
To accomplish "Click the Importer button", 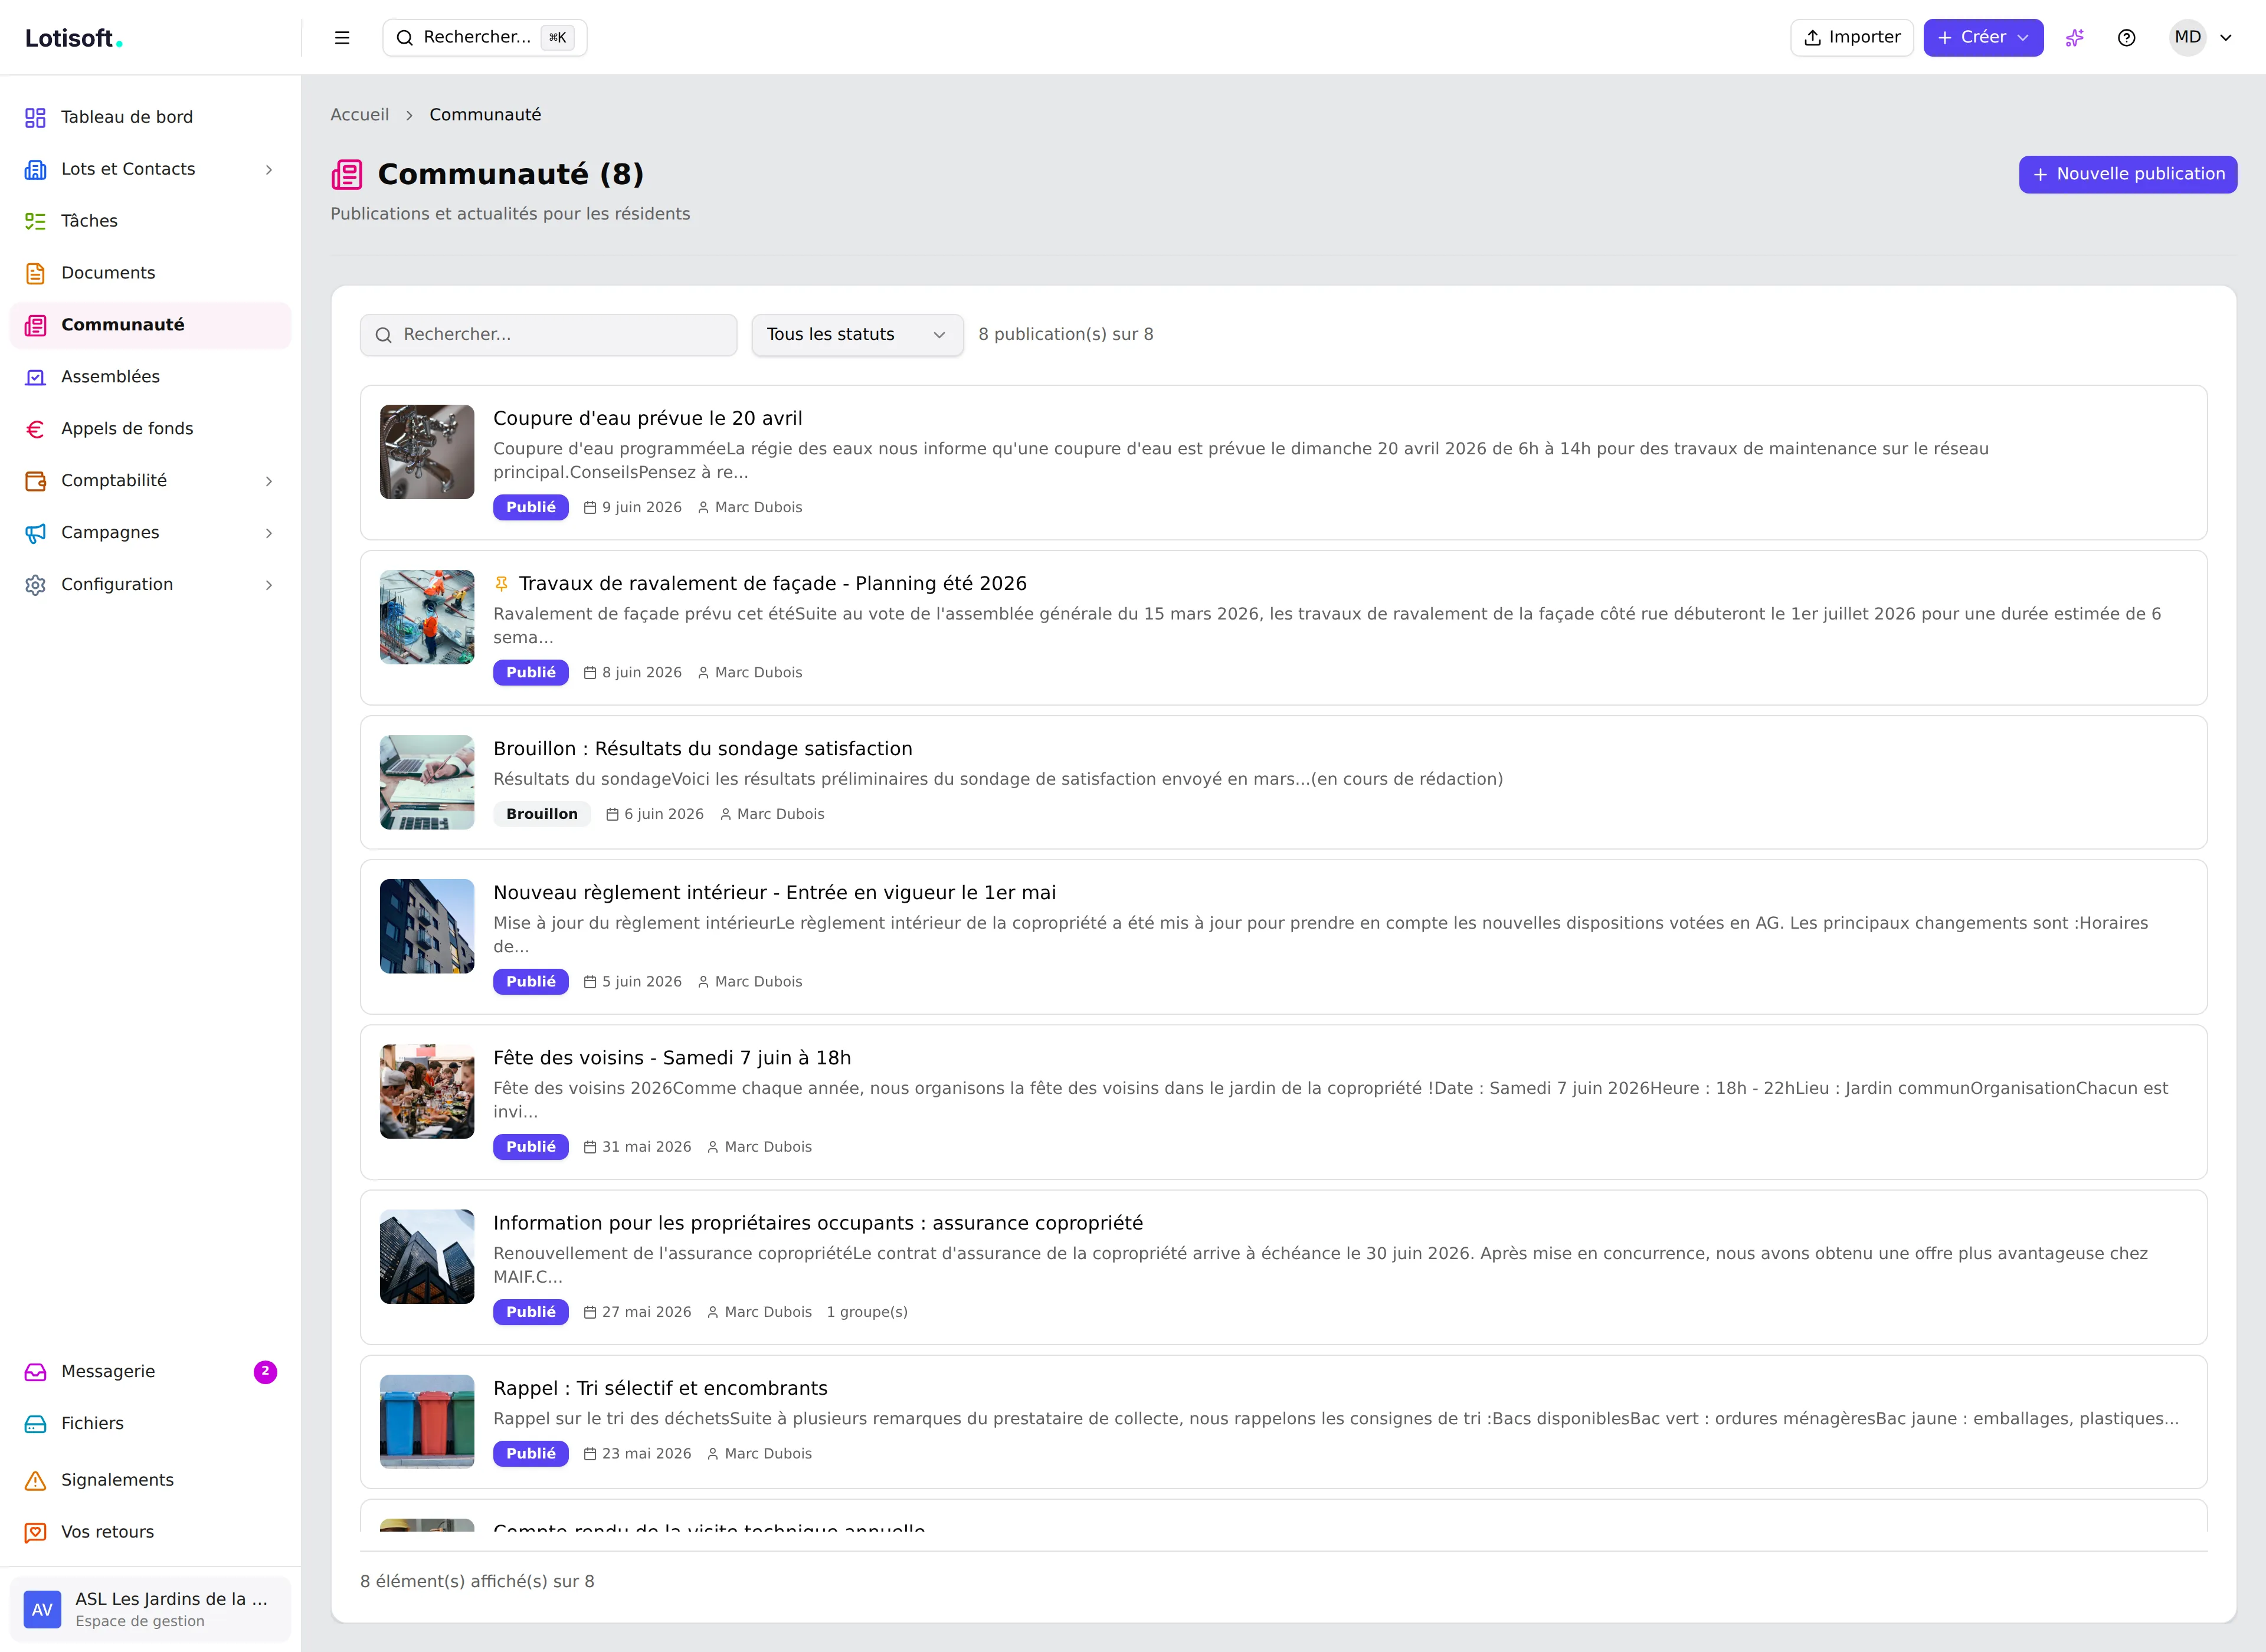I will coord(1851,38).
